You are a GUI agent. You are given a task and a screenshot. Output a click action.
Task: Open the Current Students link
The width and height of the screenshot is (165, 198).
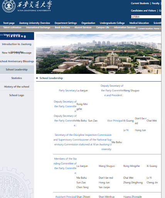[140, 3]
